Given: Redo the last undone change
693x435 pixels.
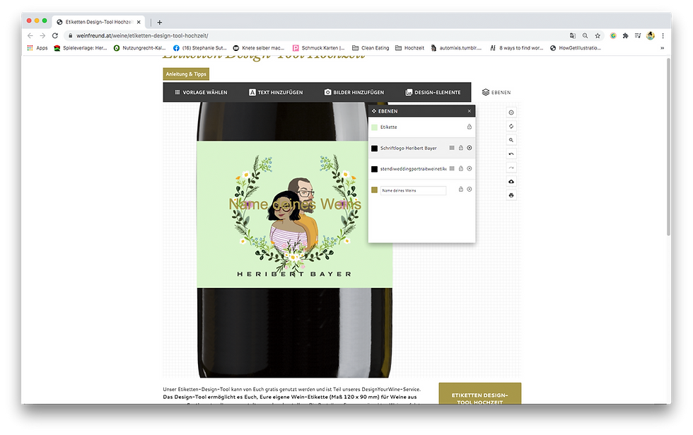Looking at the screenshot, I should 511,168.
